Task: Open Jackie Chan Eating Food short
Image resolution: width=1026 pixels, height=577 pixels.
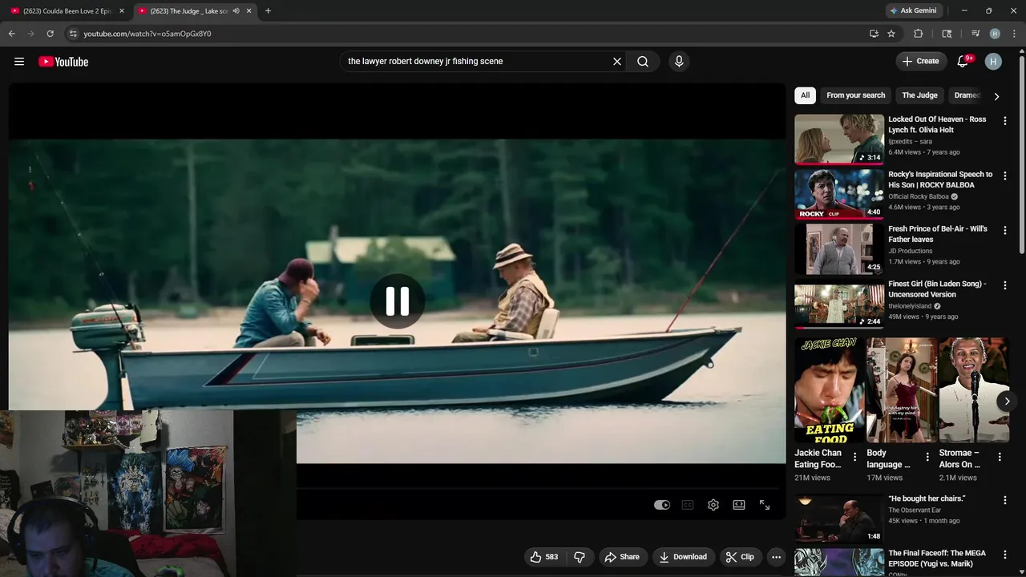Action: [830, 390]
